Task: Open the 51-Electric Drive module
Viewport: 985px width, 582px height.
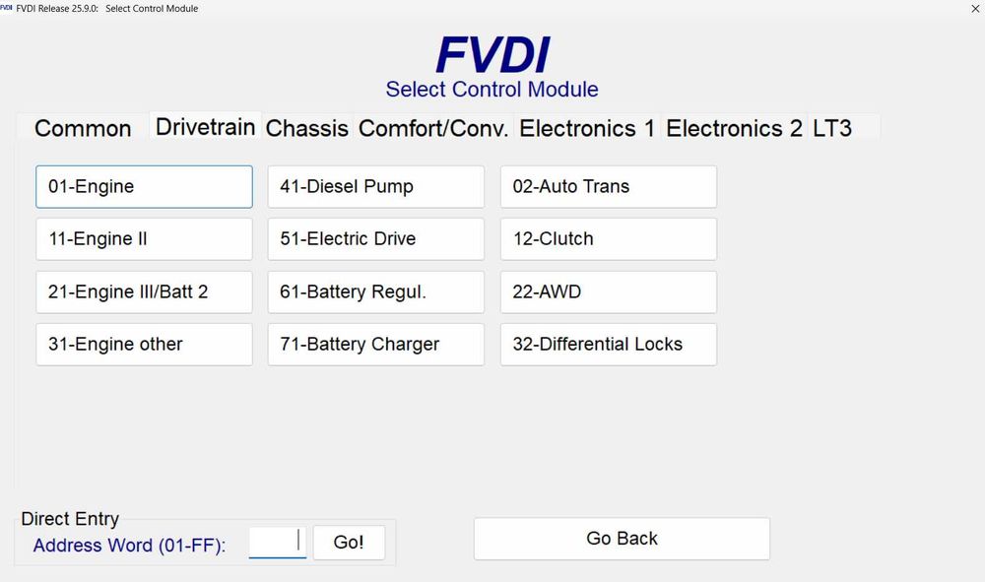Action: [x=375, y=239]
